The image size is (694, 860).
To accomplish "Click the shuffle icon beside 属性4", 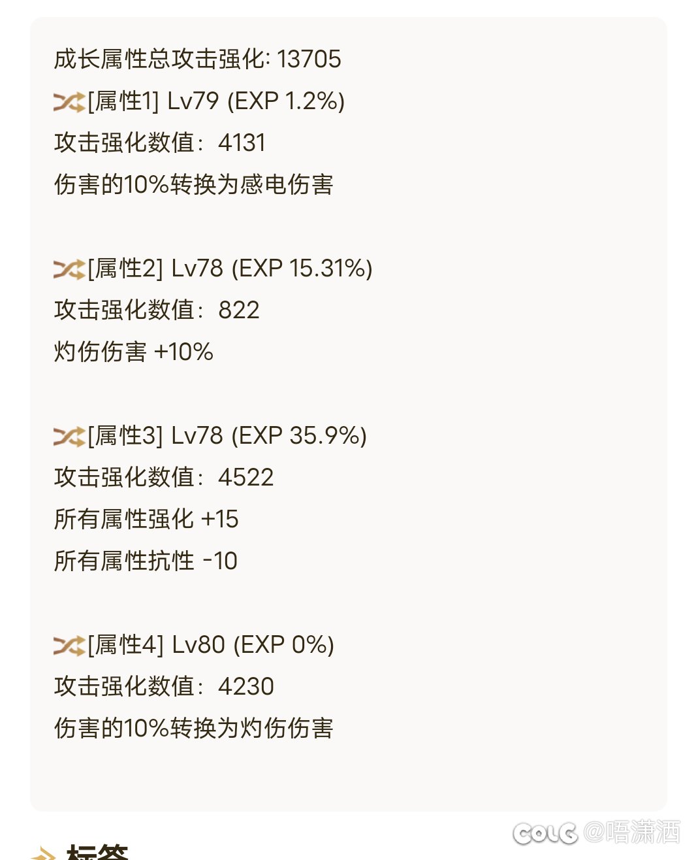I will tap(69, 646).
